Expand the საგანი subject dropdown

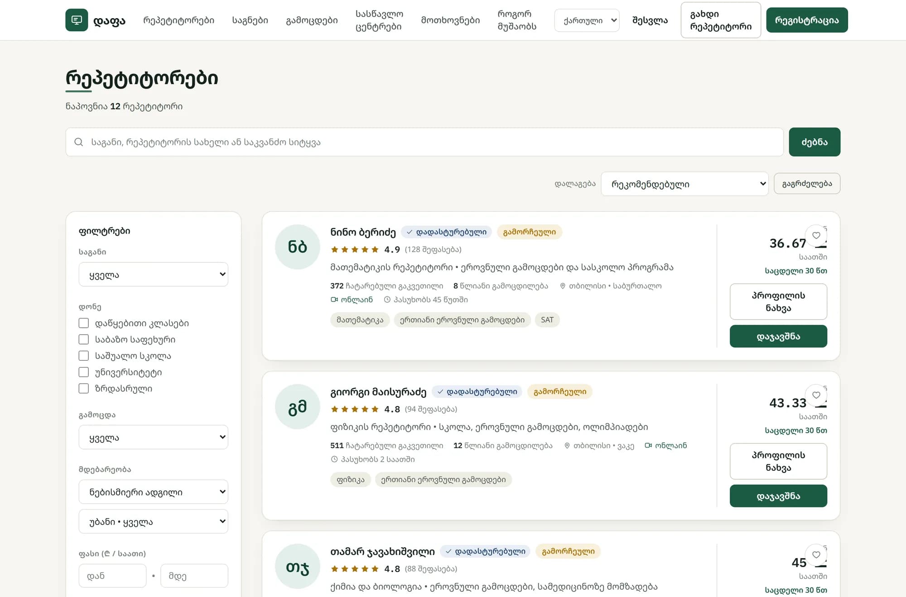154,274
